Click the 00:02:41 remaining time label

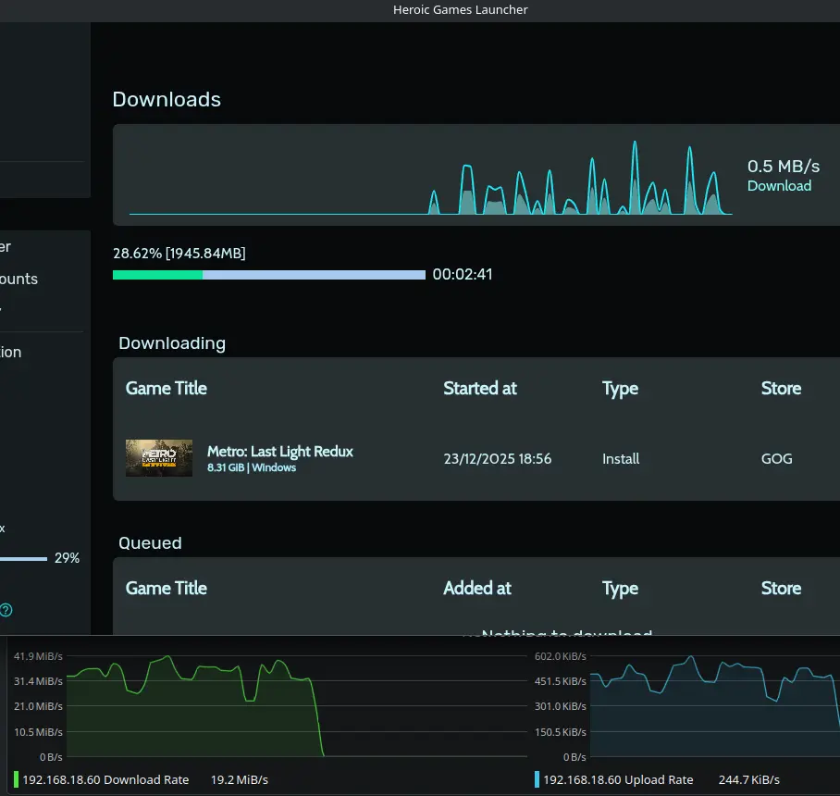(463, 275)
